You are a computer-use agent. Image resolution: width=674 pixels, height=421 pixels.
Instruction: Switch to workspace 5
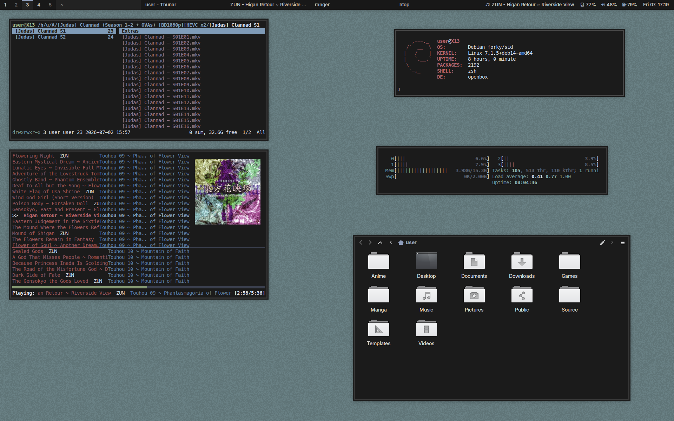(x=50, y=5)
